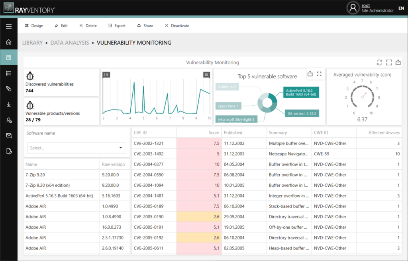The image size is (408, 261).
Task: Click the CWE-59 cell
Action: click(x=334, y=154)
